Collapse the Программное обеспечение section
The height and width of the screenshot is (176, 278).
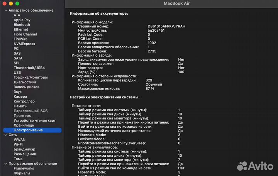point(6,164)
